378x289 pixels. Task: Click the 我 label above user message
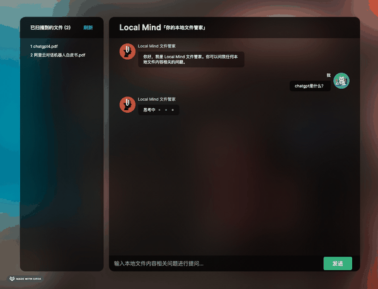coord(328,76)
